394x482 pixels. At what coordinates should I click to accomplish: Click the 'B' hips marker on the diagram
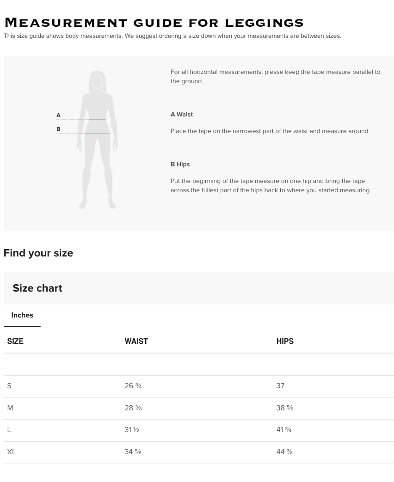(58, 129)
